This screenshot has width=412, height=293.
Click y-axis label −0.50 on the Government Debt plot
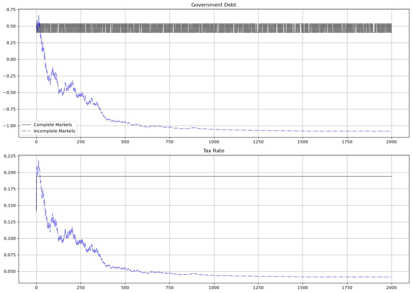coord(9,92)
